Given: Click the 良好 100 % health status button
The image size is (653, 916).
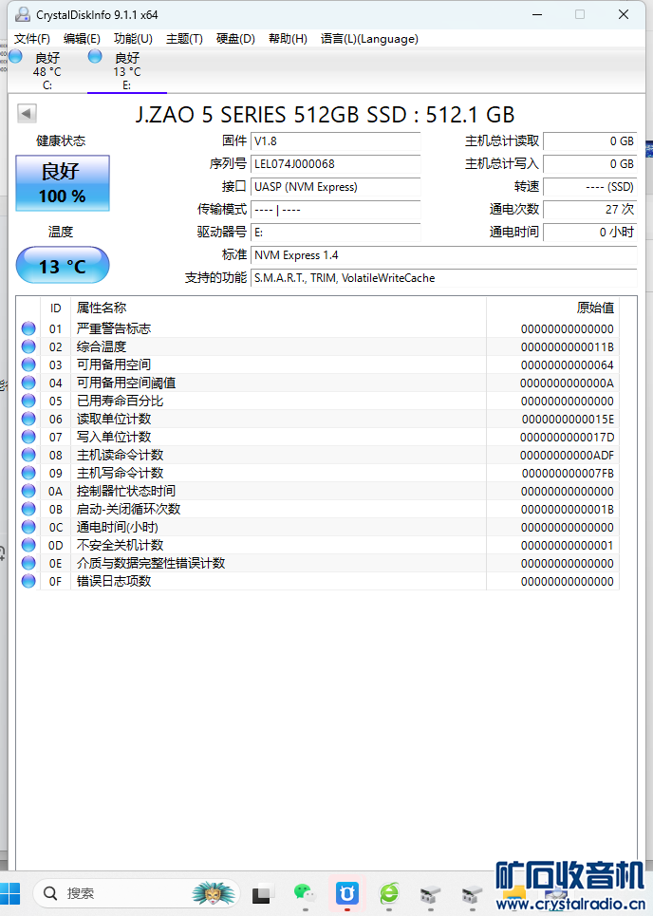Looking at the screenshot, I should coord(63,183).
